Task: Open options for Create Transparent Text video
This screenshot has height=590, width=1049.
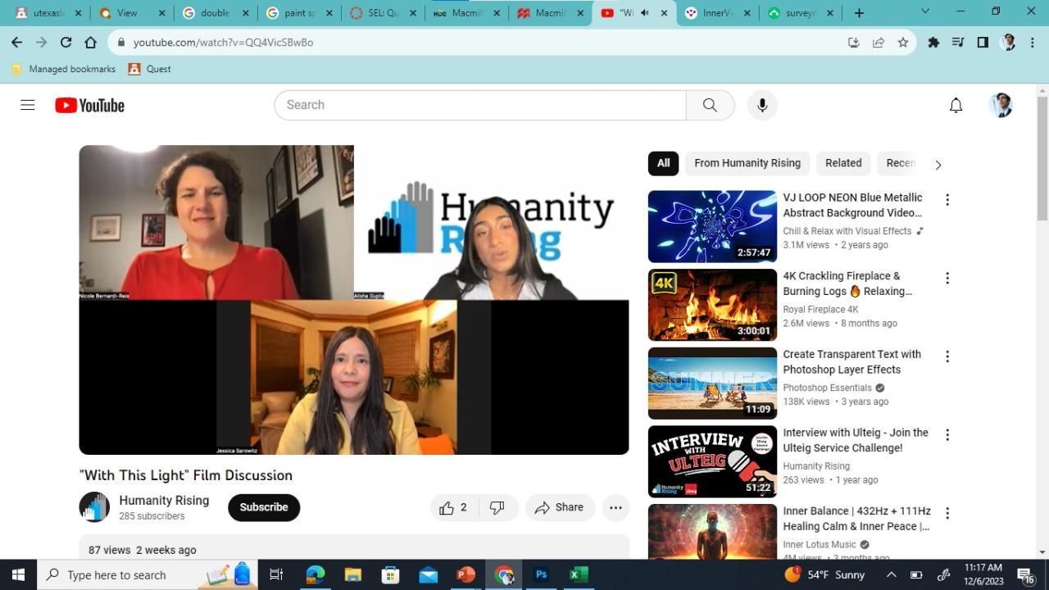Action: pyautogui.click(x=947, y=356)
